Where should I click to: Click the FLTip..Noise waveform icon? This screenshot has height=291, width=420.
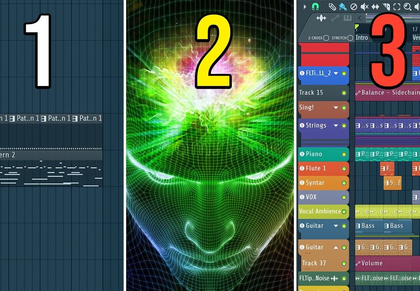334,279
